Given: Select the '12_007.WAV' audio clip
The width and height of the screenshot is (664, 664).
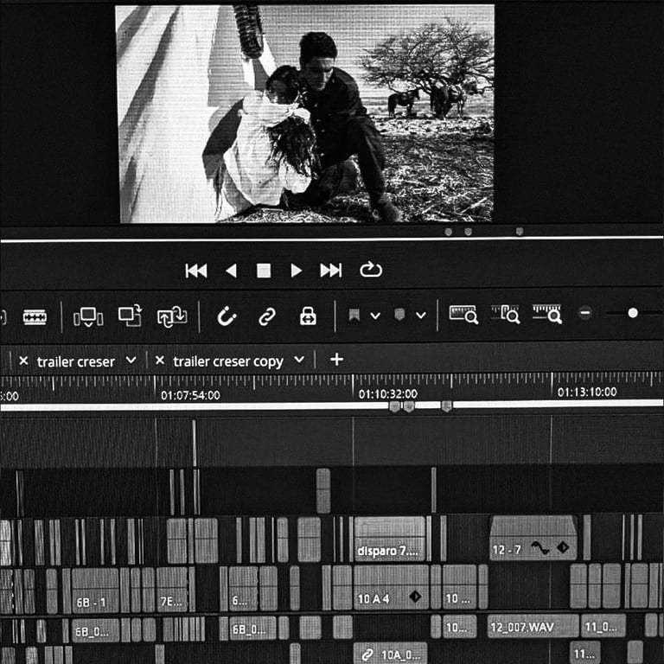Looking at the screenshot, I should tap(533, 626).
